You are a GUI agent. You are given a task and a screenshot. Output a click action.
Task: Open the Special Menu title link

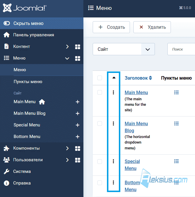click(132, 165)
